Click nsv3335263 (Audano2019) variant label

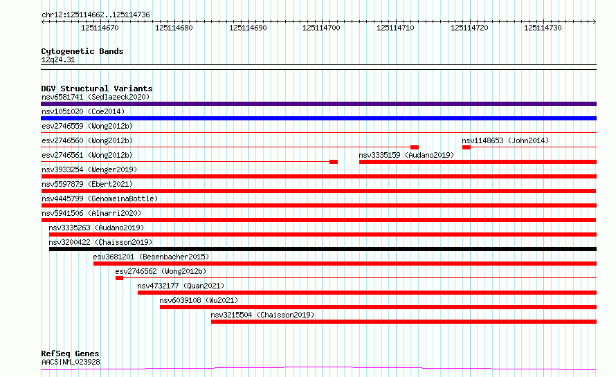96,228
